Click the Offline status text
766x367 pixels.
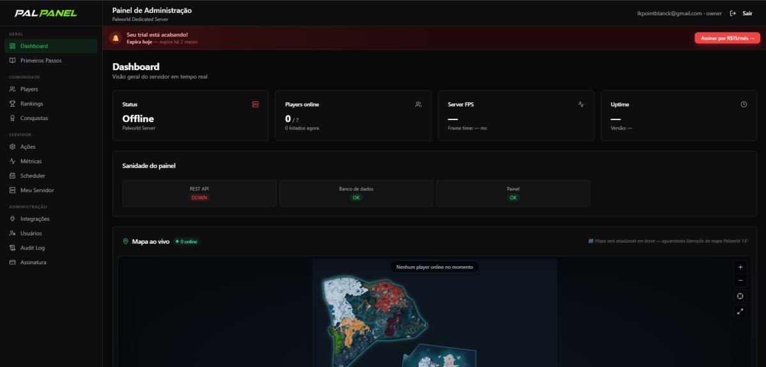click(x=138, y=119)
